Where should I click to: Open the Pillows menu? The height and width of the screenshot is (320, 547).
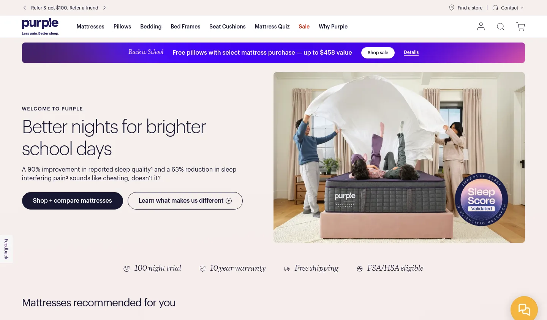pyautogui.click(x=122, y=27)
